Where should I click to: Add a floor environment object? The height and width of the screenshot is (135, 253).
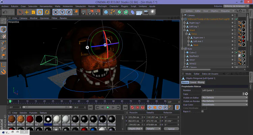[x=139, y=12]
